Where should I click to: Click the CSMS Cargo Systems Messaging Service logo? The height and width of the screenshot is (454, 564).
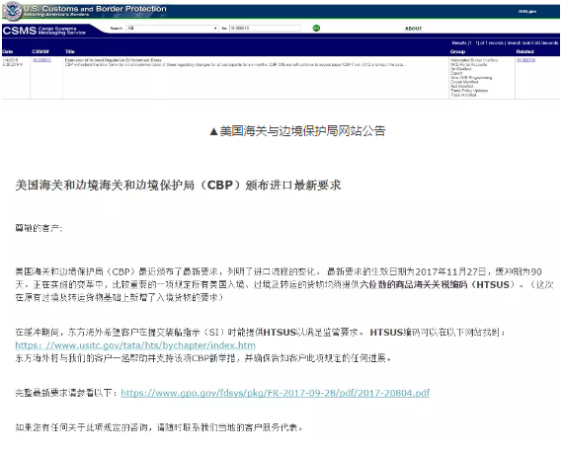43,31
